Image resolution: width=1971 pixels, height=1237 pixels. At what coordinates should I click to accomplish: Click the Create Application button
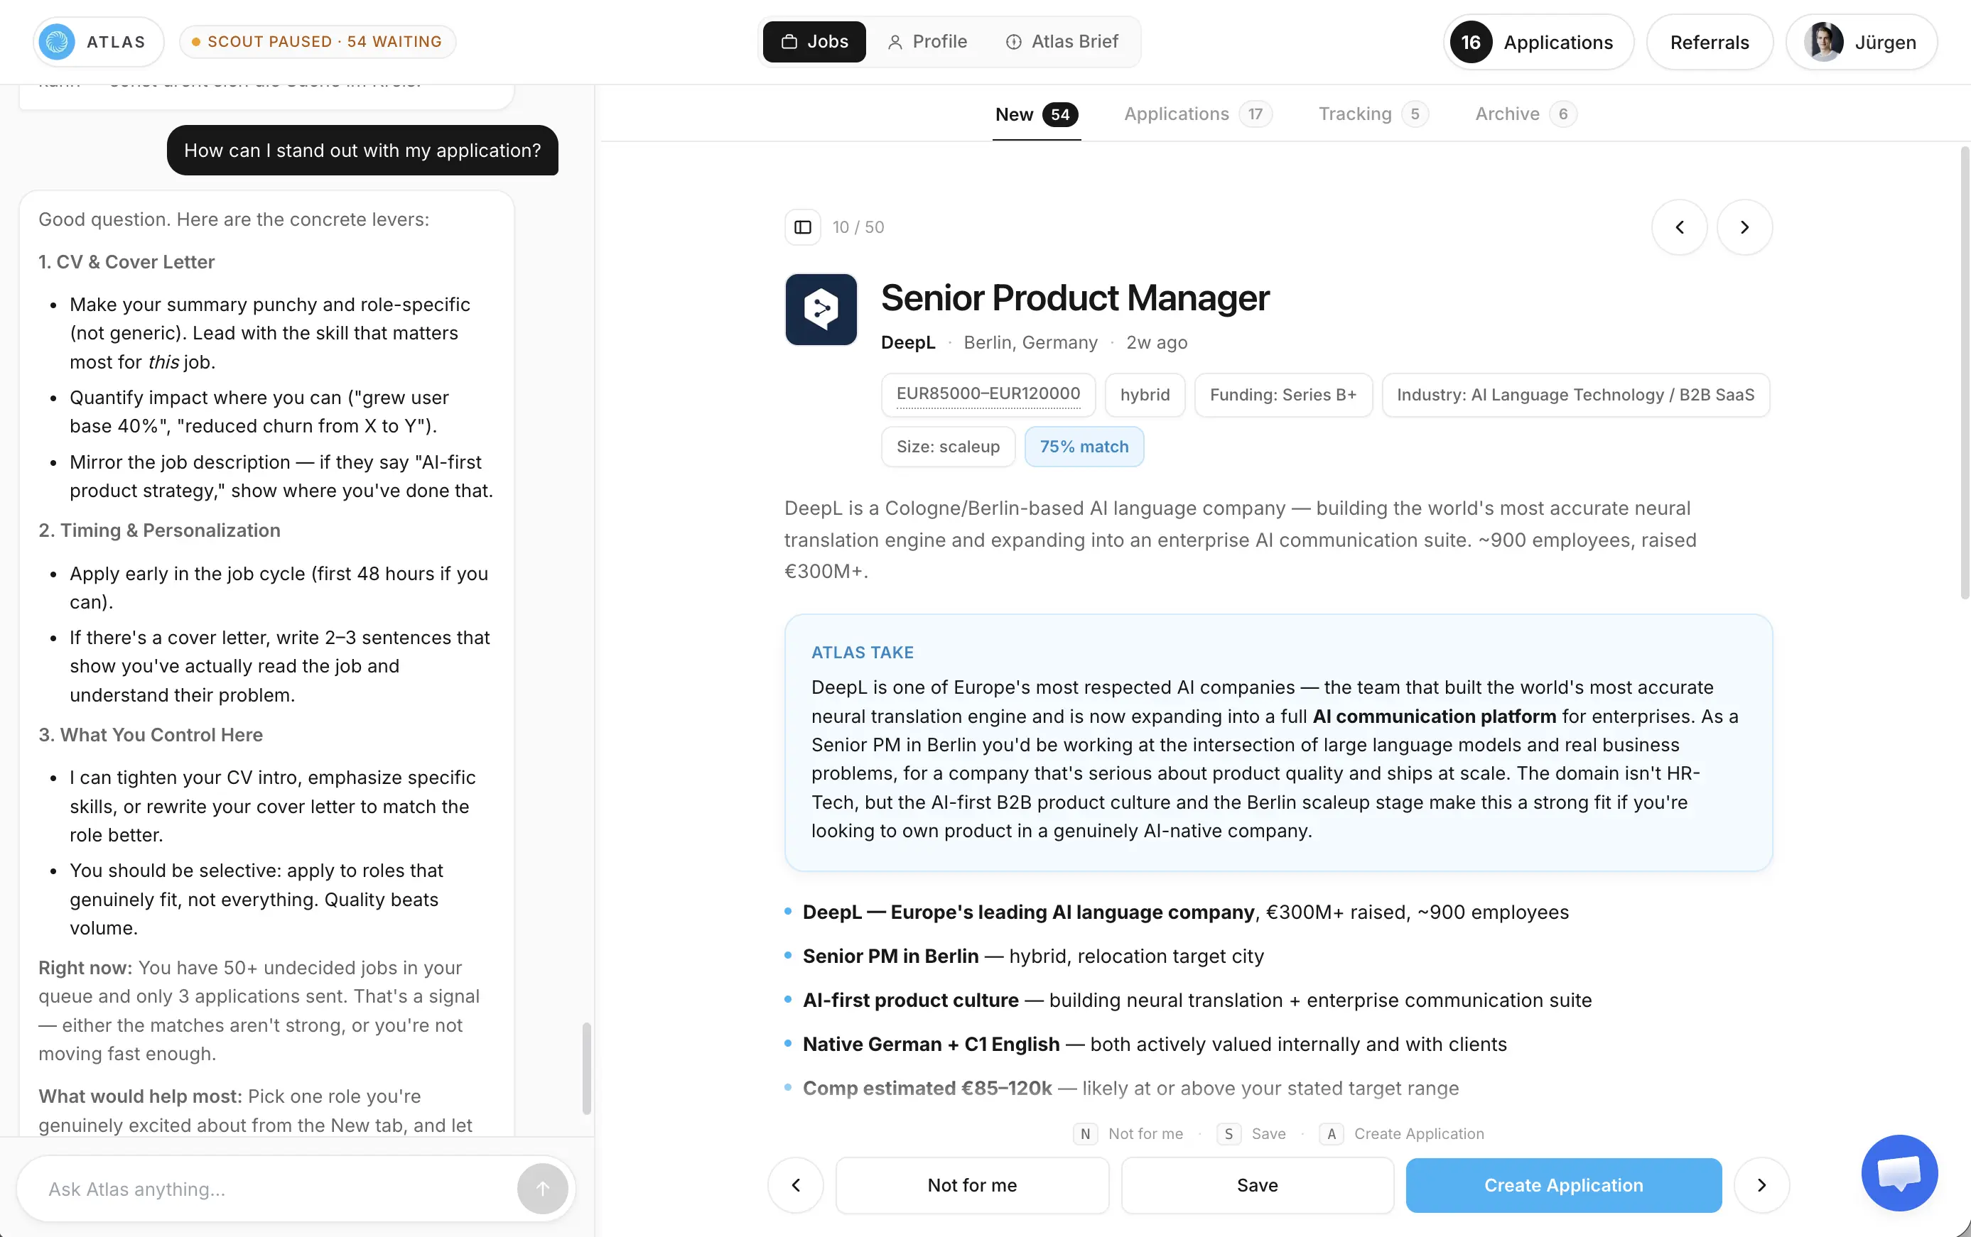(x=1563, y=1185)
